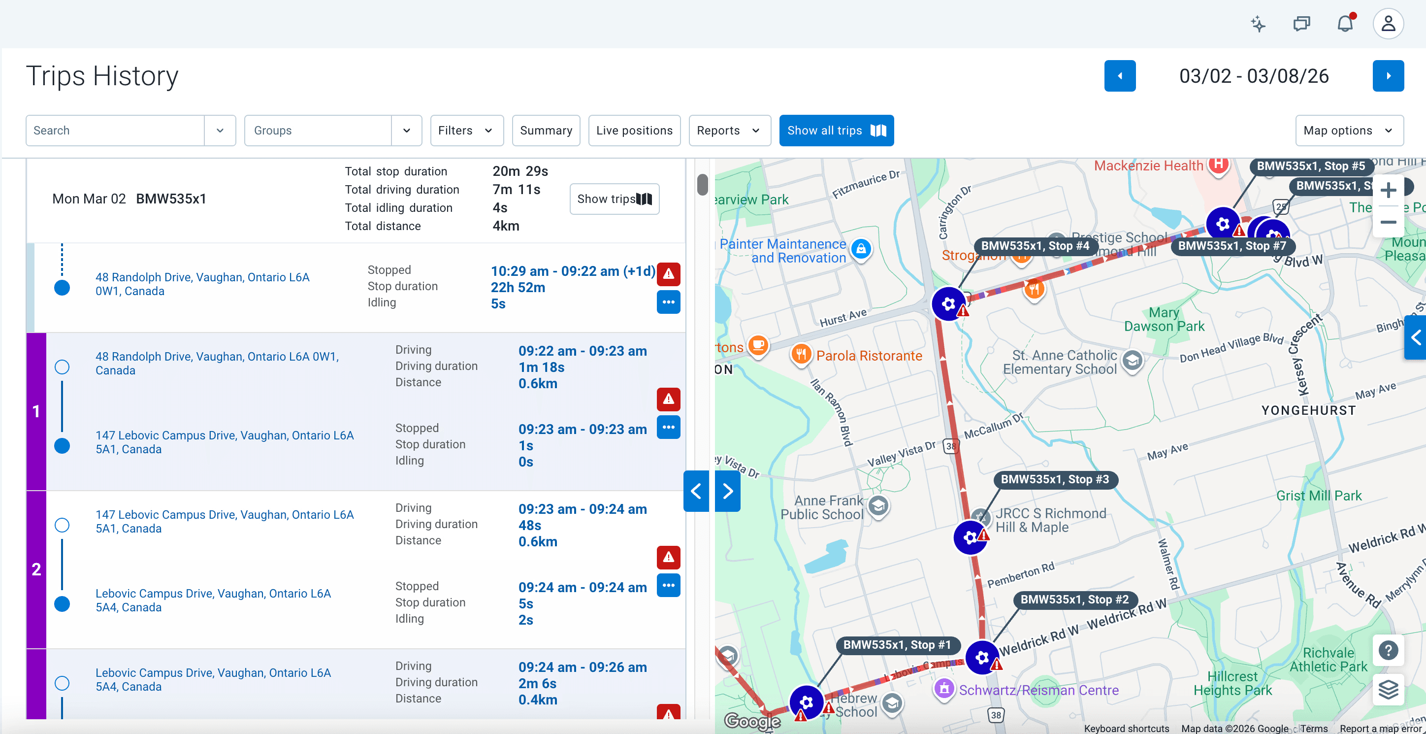This screenshot has height=734, width=1426.
Task: Open the notifications bell icon
Action: pyautogui.click(x=1345, y=24)
